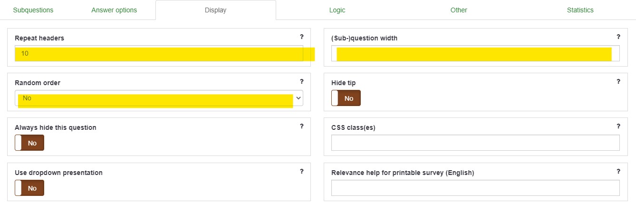Select the Statistics tab
Image resolution: width=636 pixels, height=204 pixels.
[580, 10]
